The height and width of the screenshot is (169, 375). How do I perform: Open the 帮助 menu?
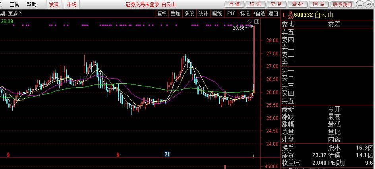pos(31,4)
